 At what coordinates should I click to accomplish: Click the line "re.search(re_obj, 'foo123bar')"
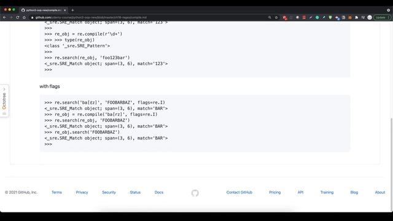click(x=87, y=58)
